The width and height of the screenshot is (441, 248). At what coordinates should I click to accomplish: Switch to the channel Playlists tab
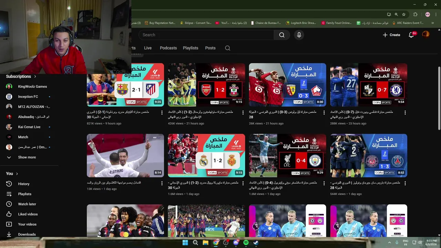click(x=191, y=48)
